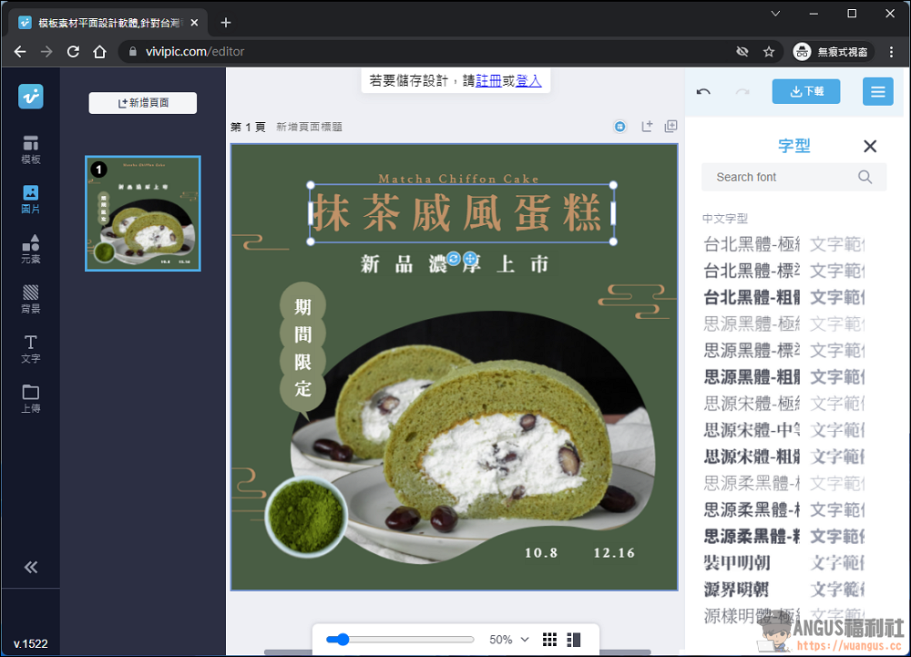Click the browser forward arrow
Screen dimensions: 911x657
pos(46,52)
